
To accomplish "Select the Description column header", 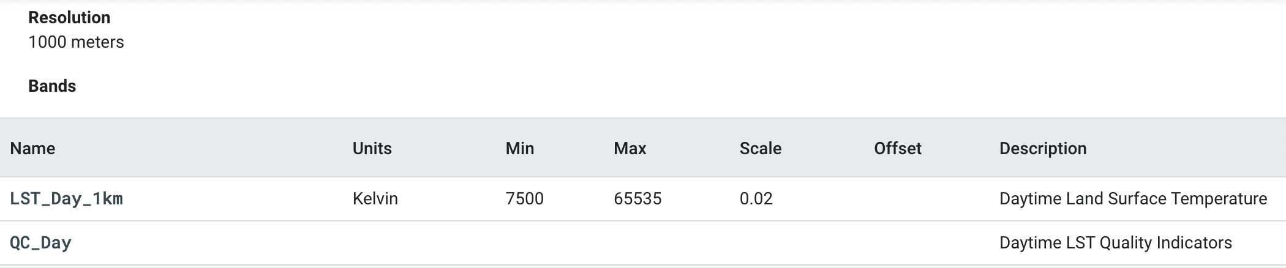I will (1043, 149).
